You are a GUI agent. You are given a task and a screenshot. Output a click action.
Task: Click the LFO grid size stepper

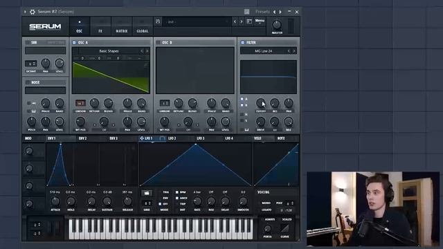[x=147, y=203]
